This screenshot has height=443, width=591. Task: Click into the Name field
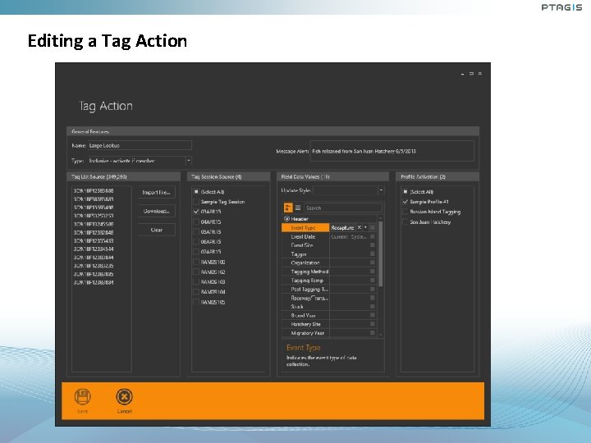coord(140,145)
